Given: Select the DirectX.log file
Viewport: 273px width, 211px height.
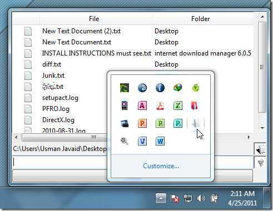Looking at the screenshot, I should [x=58, y=120].
